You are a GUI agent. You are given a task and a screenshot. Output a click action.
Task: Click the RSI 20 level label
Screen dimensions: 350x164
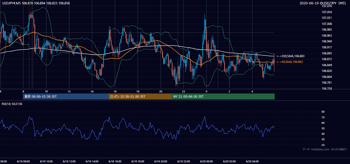coord(323,145)
